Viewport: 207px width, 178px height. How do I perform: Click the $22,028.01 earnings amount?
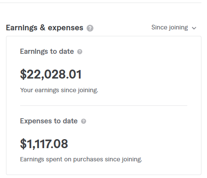[x=51, y=74]
